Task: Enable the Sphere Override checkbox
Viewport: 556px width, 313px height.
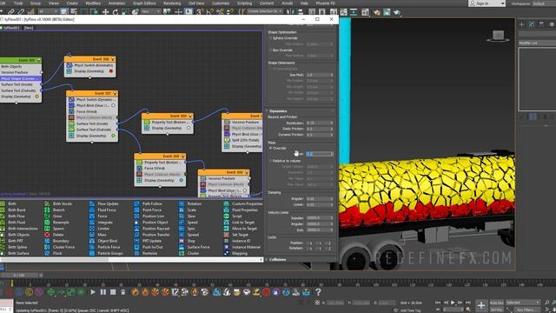Action: [270, 38]
